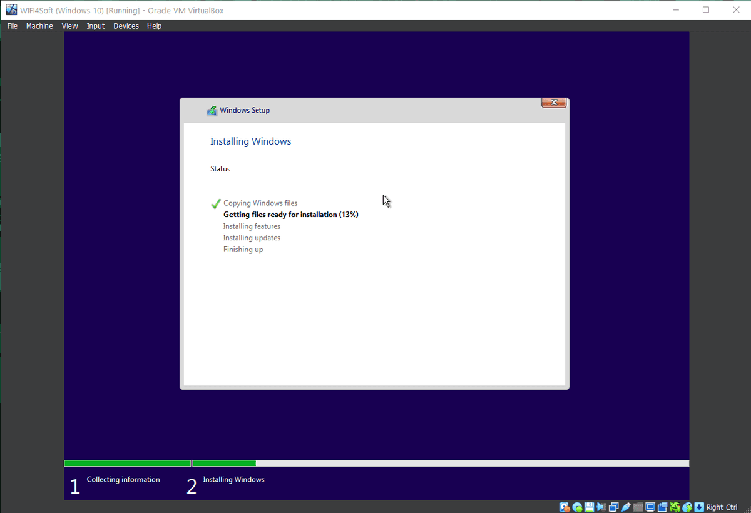Open the File menu

point(13,26)
